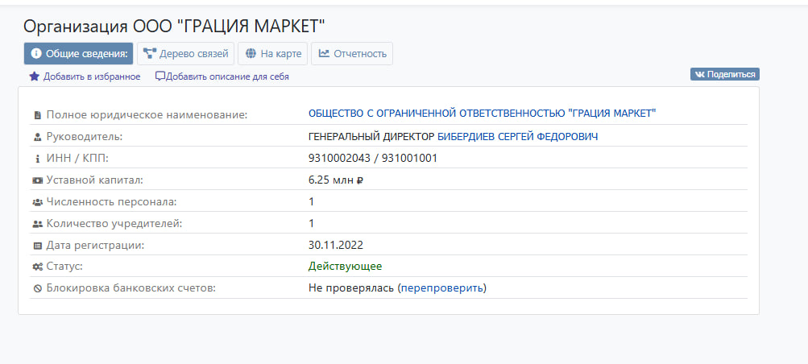808x364 pixels.
Task: Click the star icon for adding to favorites
Action: (x=34, y=77)
